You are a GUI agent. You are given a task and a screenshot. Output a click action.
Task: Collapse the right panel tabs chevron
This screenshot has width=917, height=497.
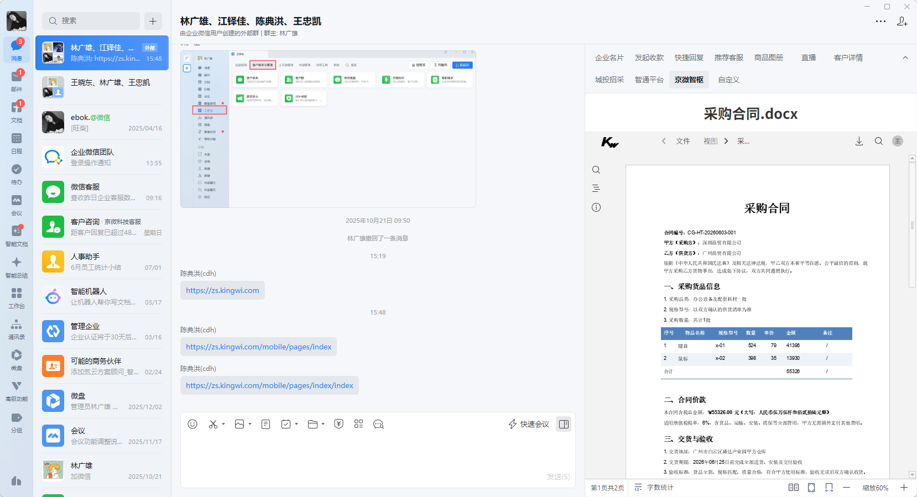pos(905,57)
